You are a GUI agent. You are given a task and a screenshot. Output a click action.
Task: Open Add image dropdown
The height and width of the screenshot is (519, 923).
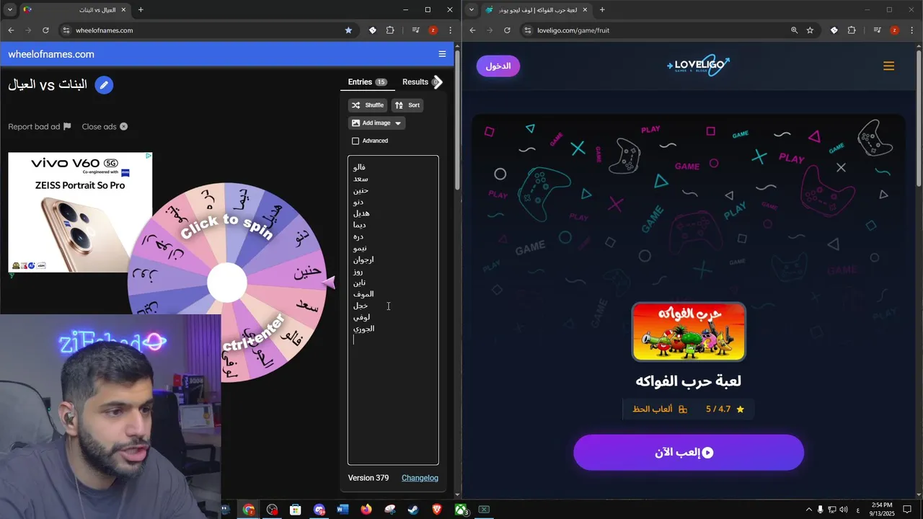(376, 123)
